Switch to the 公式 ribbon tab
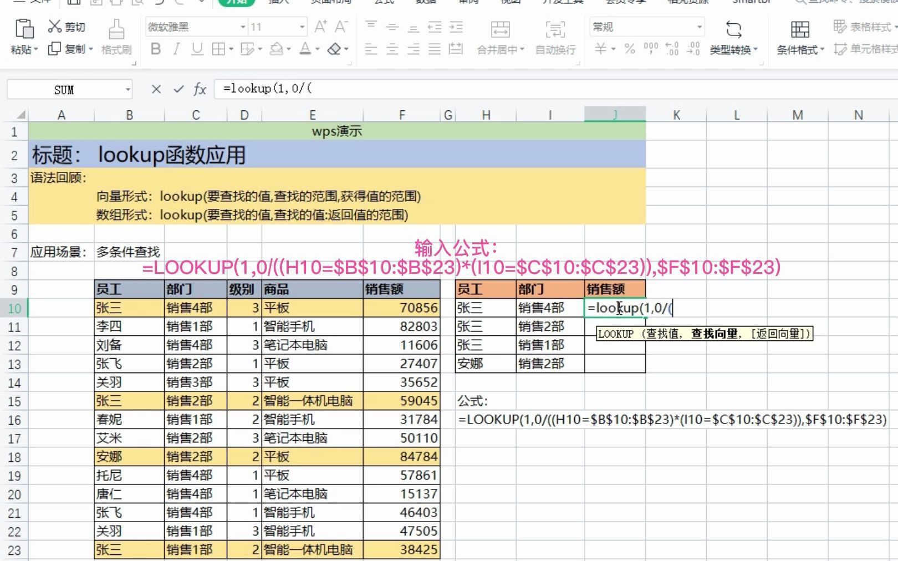This screenshot has width=898, height=561. (x=384, y=2)
